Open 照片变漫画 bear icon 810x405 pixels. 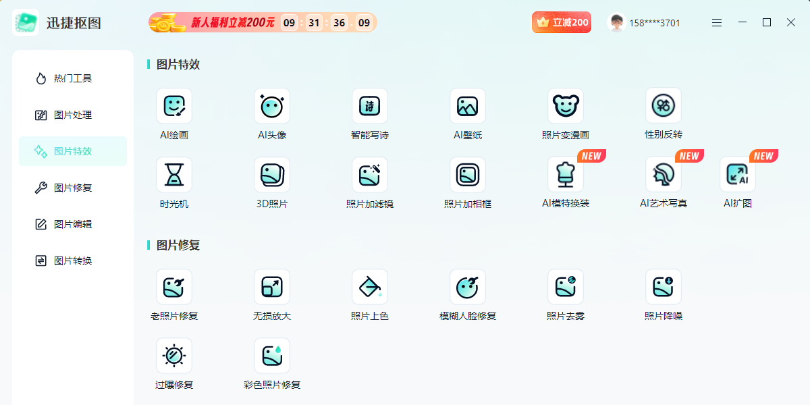(566, 106)
